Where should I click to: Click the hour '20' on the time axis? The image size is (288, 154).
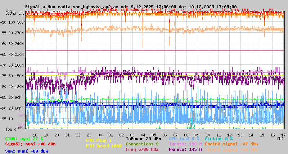click(57, 135)
